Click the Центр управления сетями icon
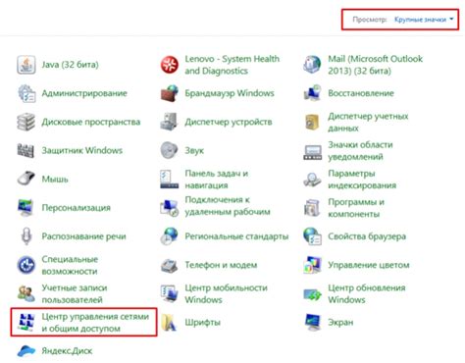The width and height of the screenshot is (465, 363). (x=26, y=322)
